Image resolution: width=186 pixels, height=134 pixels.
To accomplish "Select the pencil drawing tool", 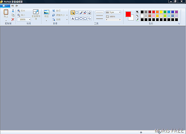I will tap(81, 13).
